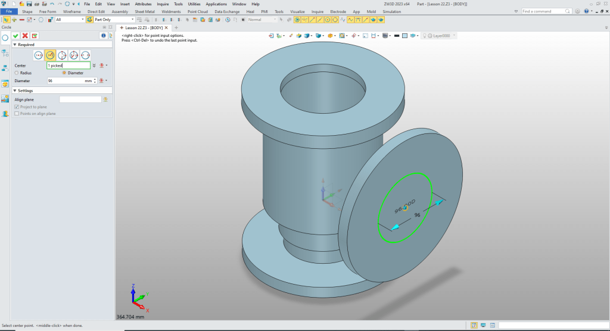Confirm circle with green checkmark OK
This screenshot has width=610, height=331.
15,36
